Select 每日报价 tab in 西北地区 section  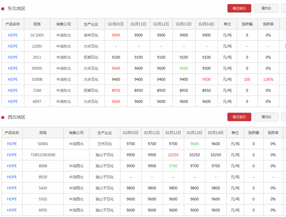tap(239, 117)
